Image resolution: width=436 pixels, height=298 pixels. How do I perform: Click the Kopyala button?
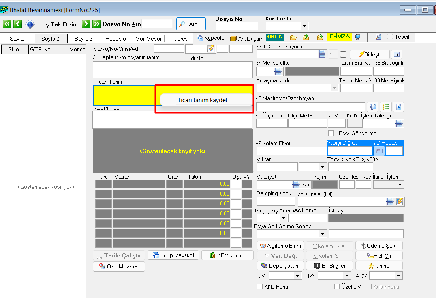pyautogui.click(x=210, y=38)
